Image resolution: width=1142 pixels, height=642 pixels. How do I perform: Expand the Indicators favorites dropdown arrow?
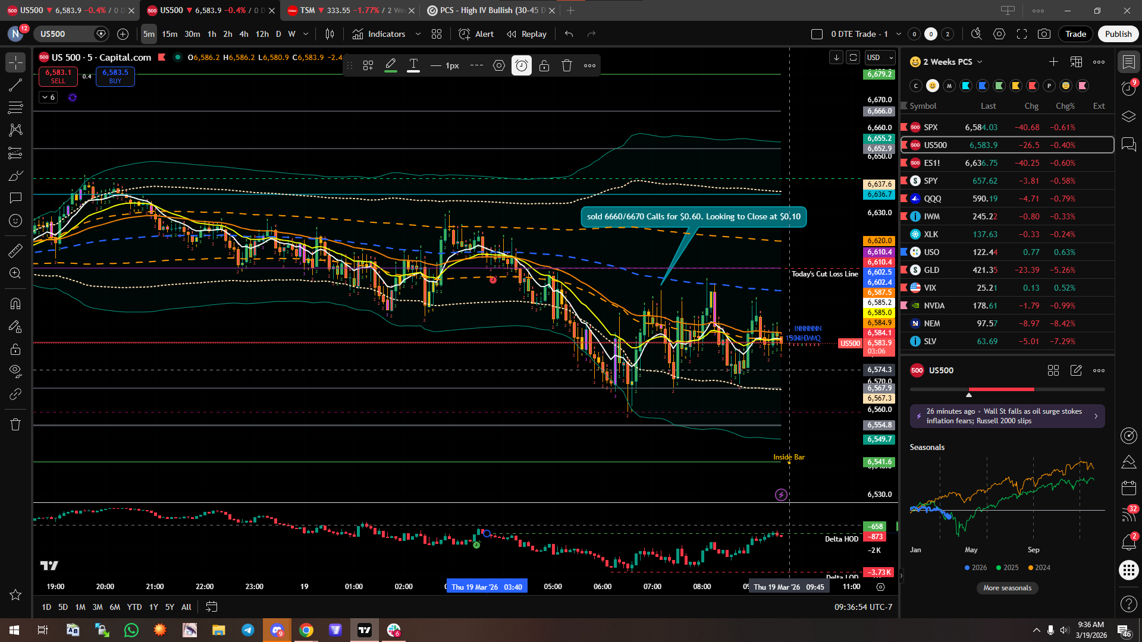tap(418, 34)
